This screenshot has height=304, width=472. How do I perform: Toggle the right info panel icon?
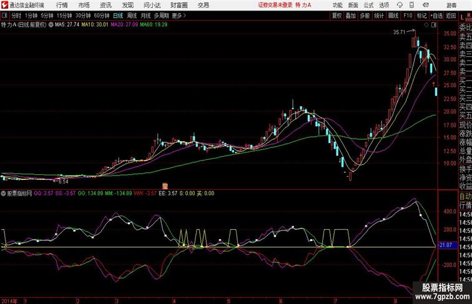pos(434,25)
